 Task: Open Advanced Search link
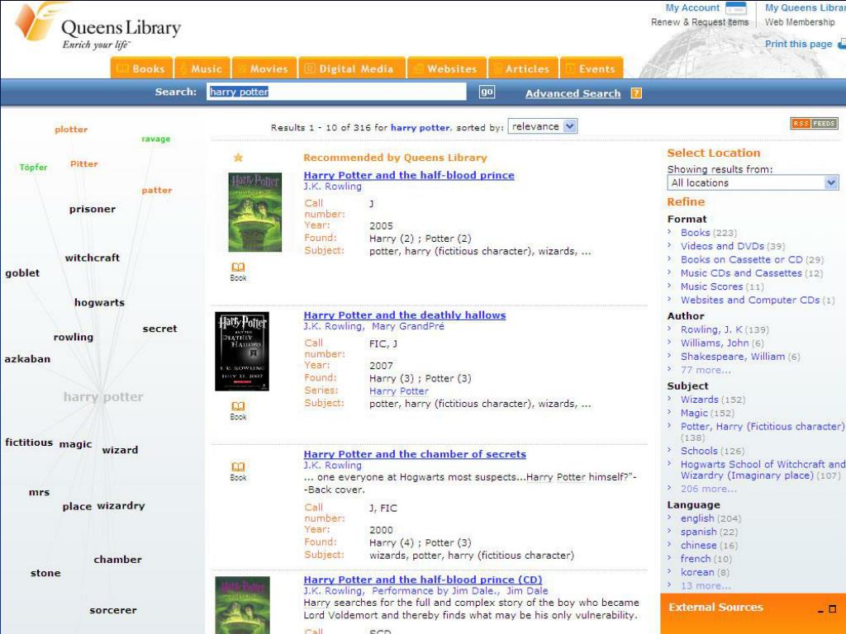[573, 93]
